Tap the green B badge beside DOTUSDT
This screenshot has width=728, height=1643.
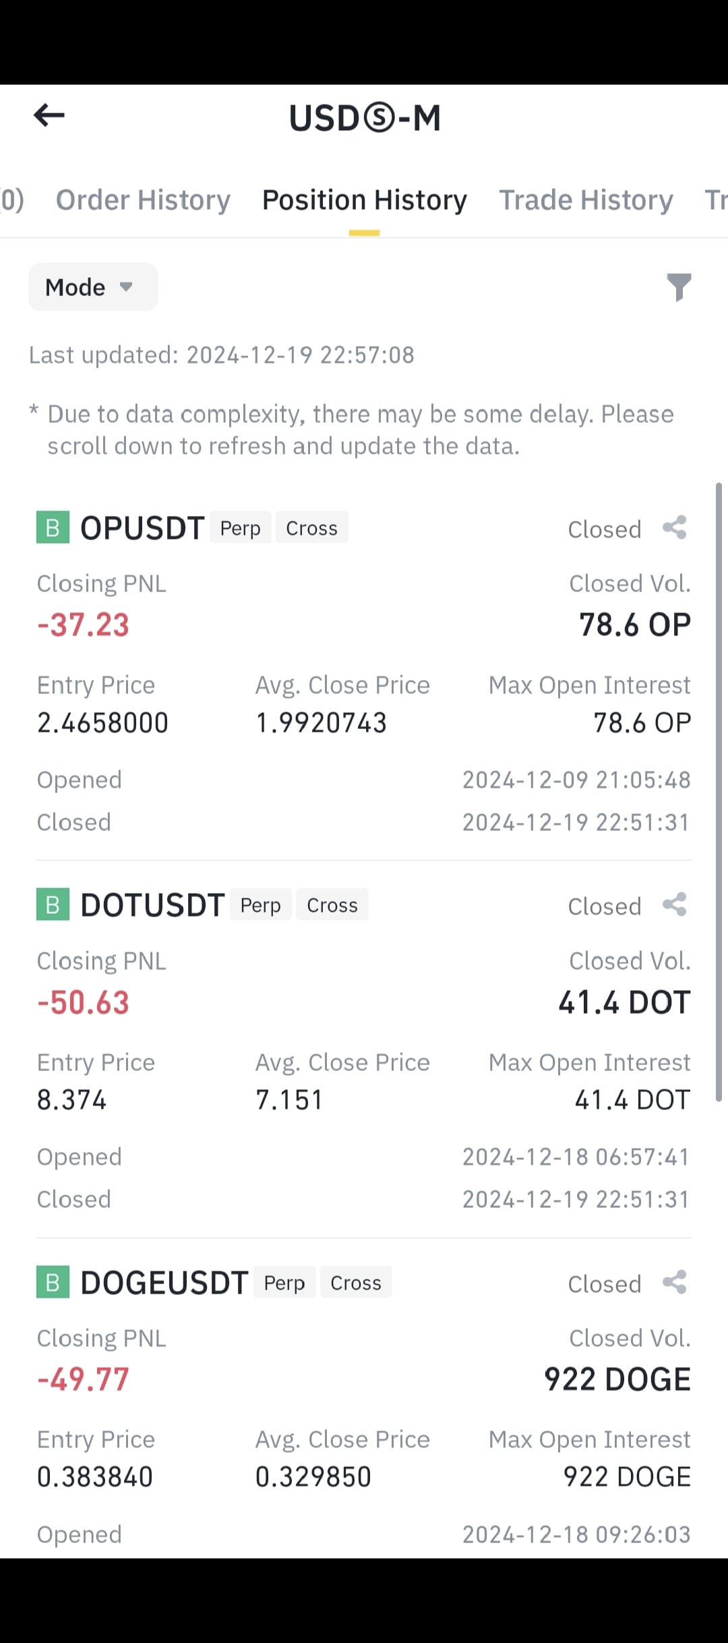(x=53, y=904)
